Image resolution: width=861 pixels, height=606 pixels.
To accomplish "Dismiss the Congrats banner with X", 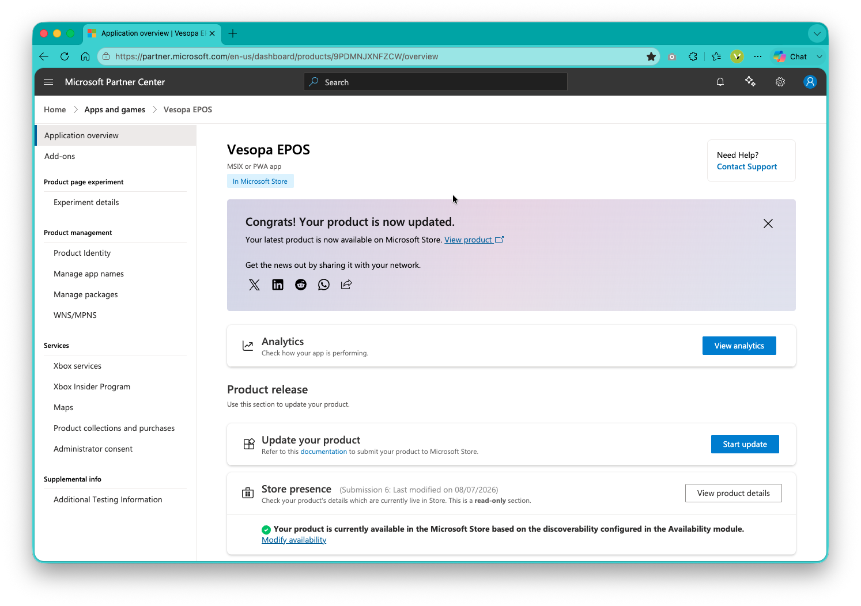I will 768,224.
